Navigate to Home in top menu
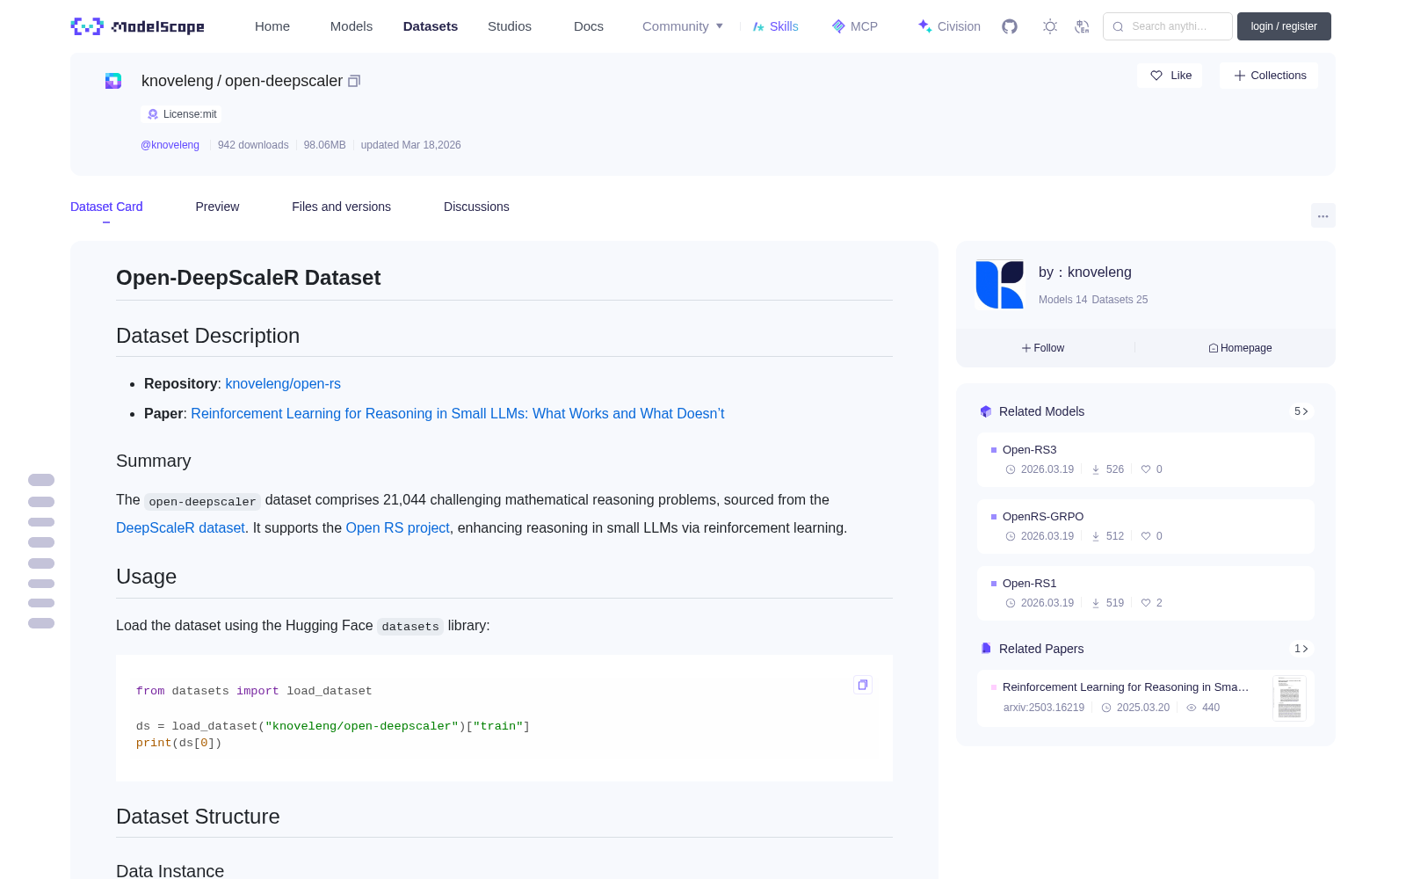Image resolution: width=1406 pixels, height=879 pixels. 272,26
